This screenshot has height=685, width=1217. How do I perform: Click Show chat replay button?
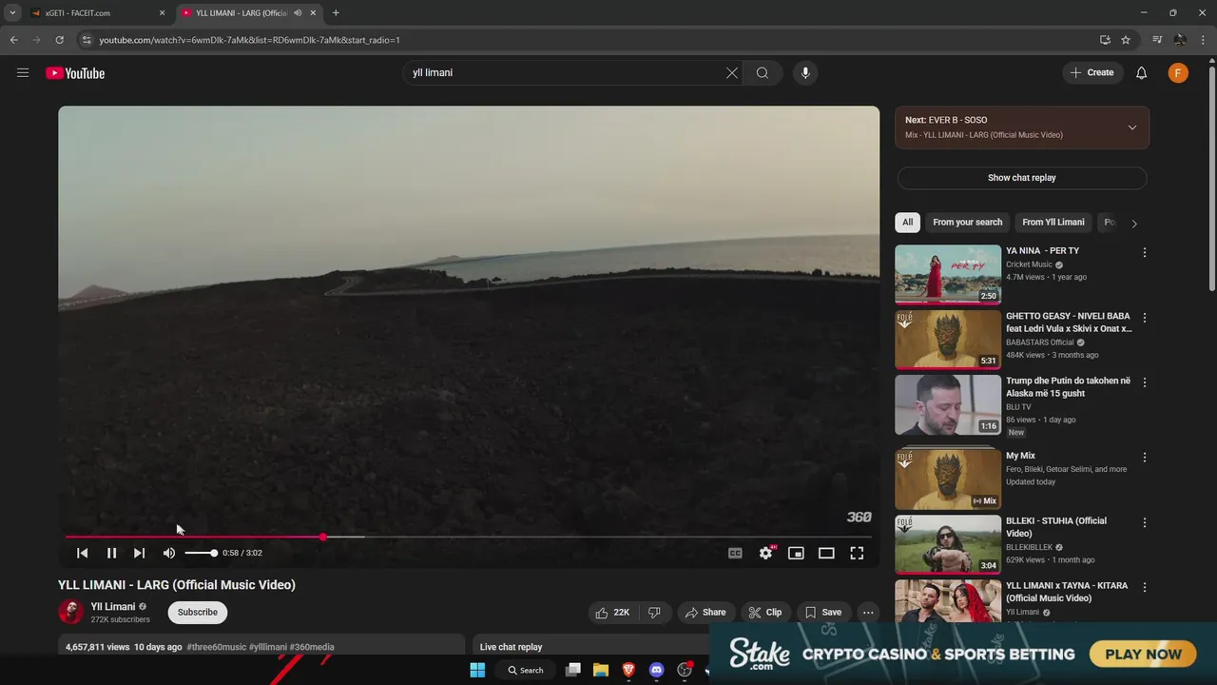1022,178
